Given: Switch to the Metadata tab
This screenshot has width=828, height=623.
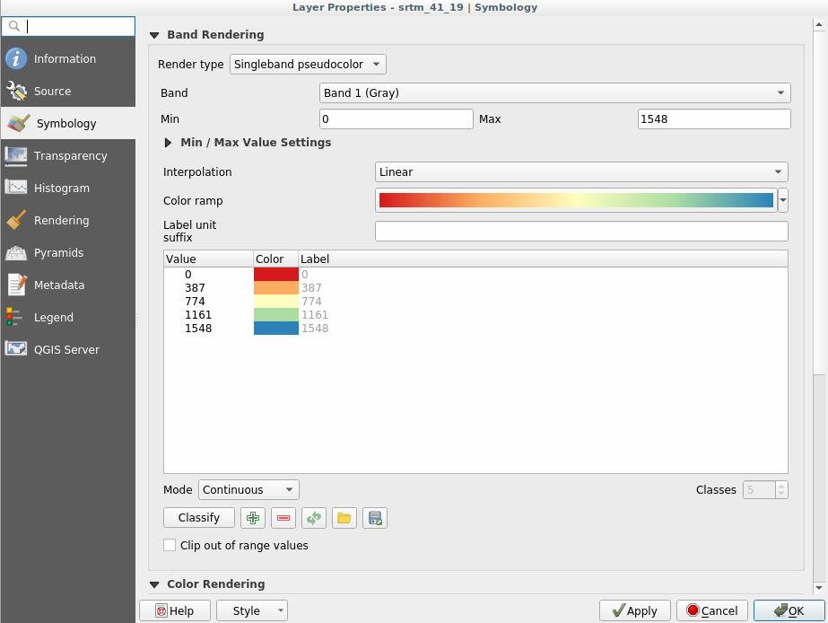Looking at the screenshot, I should [x=58, y=285].
